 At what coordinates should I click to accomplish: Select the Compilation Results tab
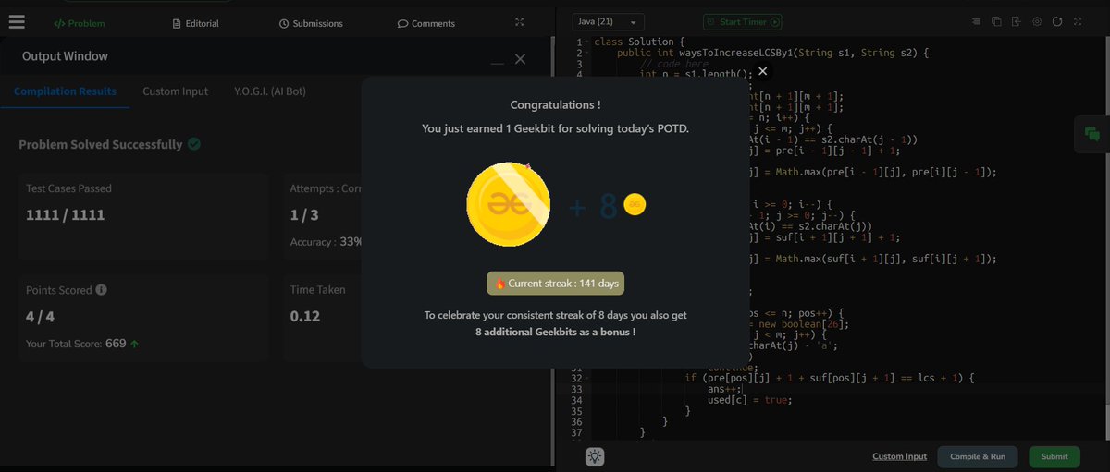pos(65,91)
